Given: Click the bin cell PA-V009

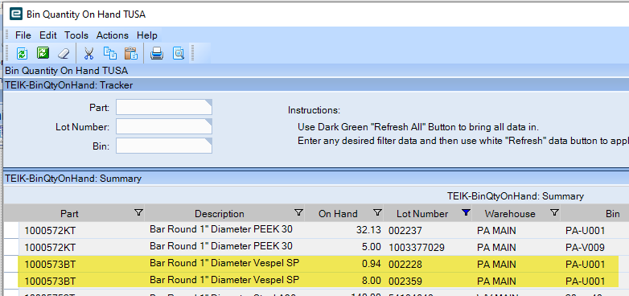Looking at the screenshot, I should click(585, 248).
